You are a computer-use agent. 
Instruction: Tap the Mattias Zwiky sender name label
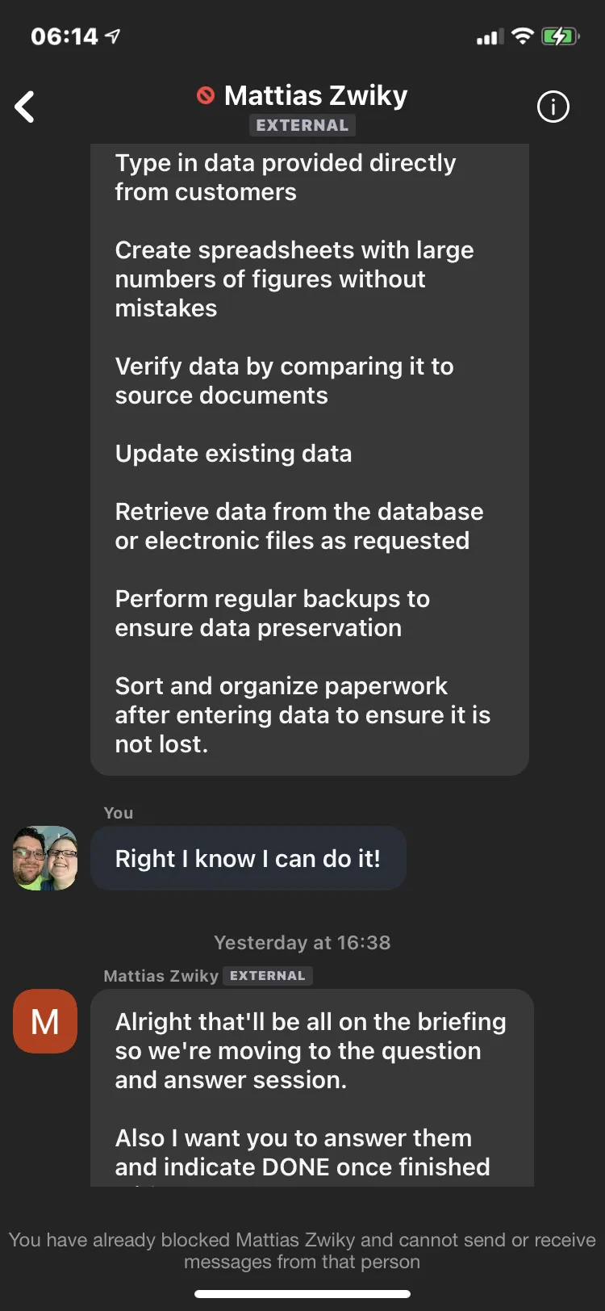161,976
